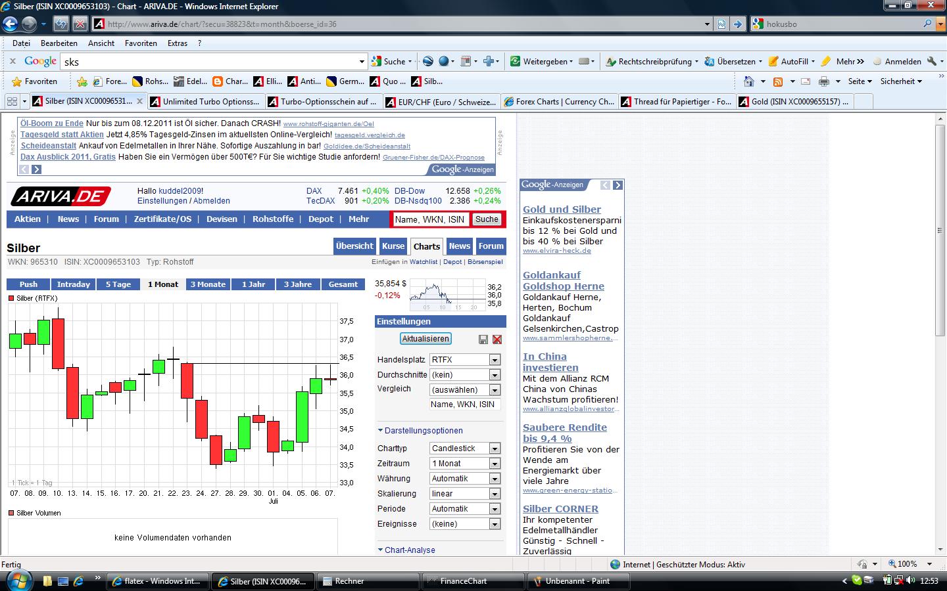Open the Kurse tab for Silber
This screenshot has width=947, height=591.
[393, 246]
